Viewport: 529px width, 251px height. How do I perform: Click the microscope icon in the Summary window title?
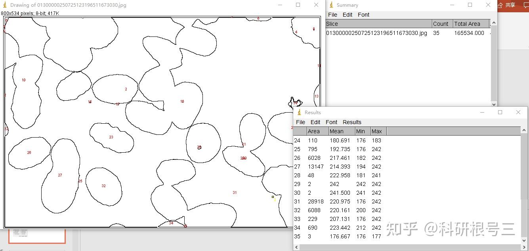pyautogui.click(x=332, y=5)
